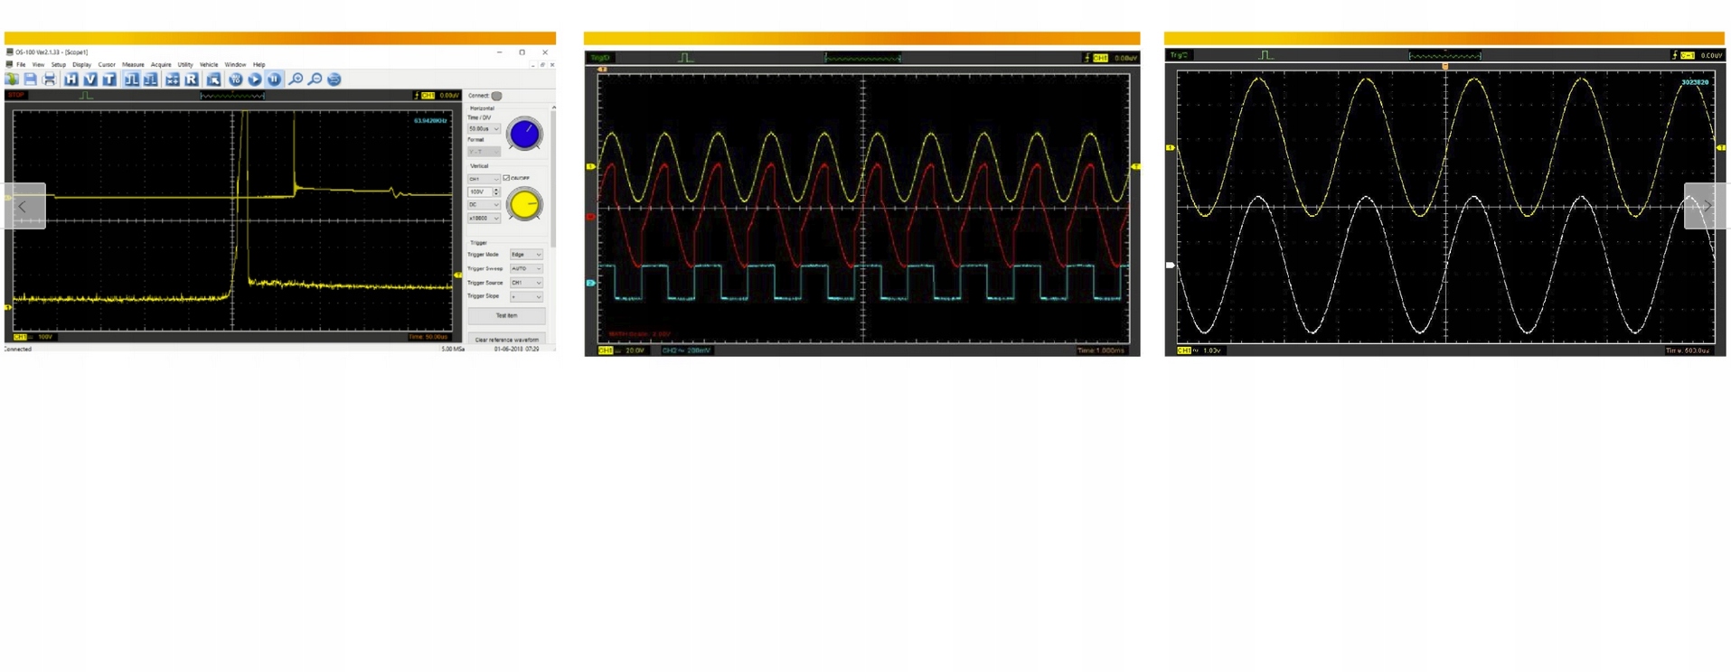Click the yellow vertical scale knob

[x=524, y=205]
